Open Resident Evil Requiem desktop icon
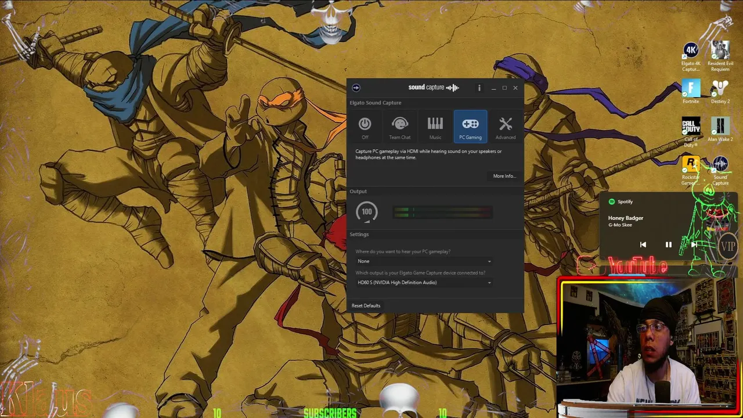Image resolution: width=743 pixels, height=418 pixels. [720, 57]
